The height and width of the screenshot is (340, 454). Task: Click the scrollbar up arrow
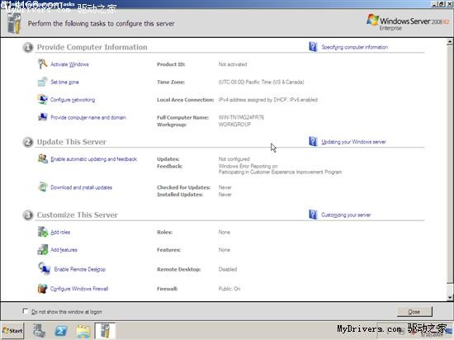pyautogui.click(x=450, y=42)
